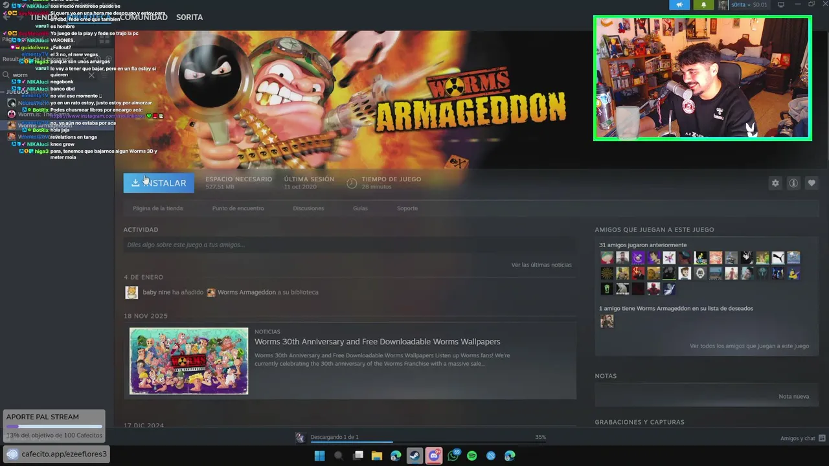The width and height of the screenshot is (829, 466).
Task: Open Worms 30th Anniversary news title
Action: (x=377, y=342)
